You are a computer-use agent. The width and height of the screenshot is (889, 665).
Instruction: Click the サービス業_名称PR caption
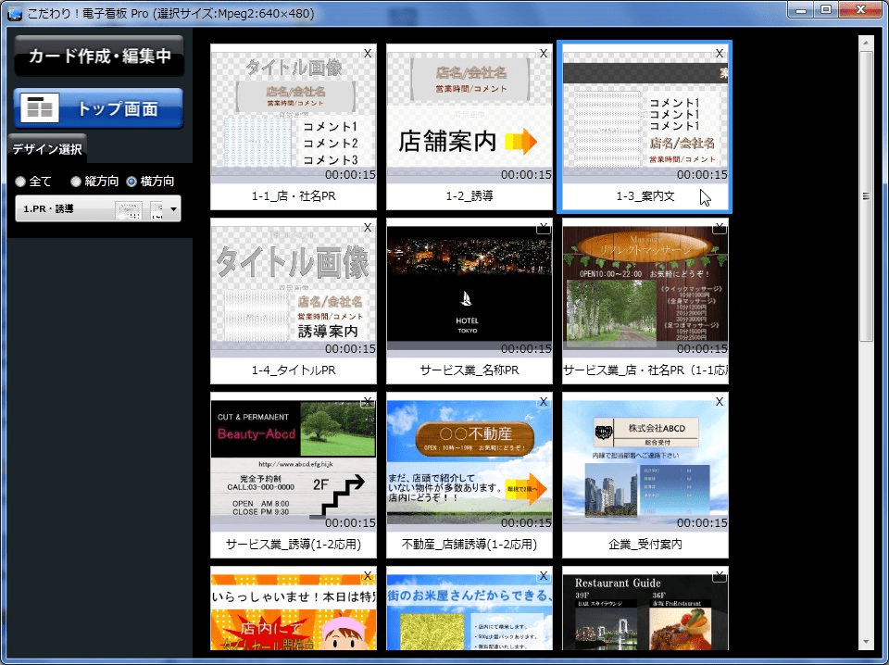[x=469, y=370]
